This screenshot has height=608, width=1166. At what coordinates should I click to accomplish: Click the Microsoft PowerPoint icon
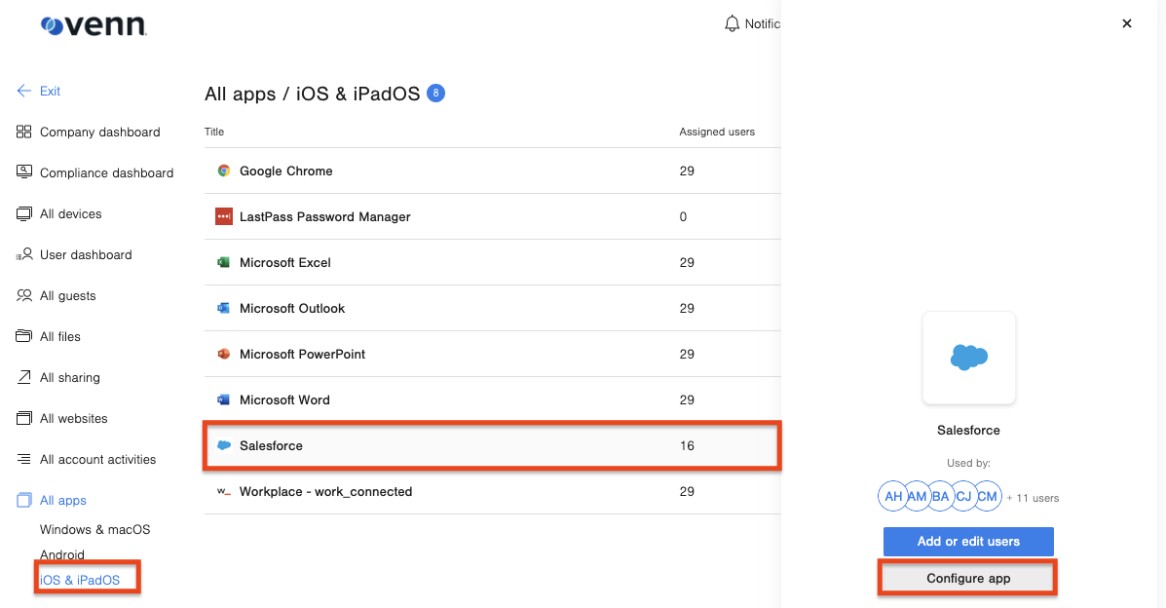(x=223, y=354)
